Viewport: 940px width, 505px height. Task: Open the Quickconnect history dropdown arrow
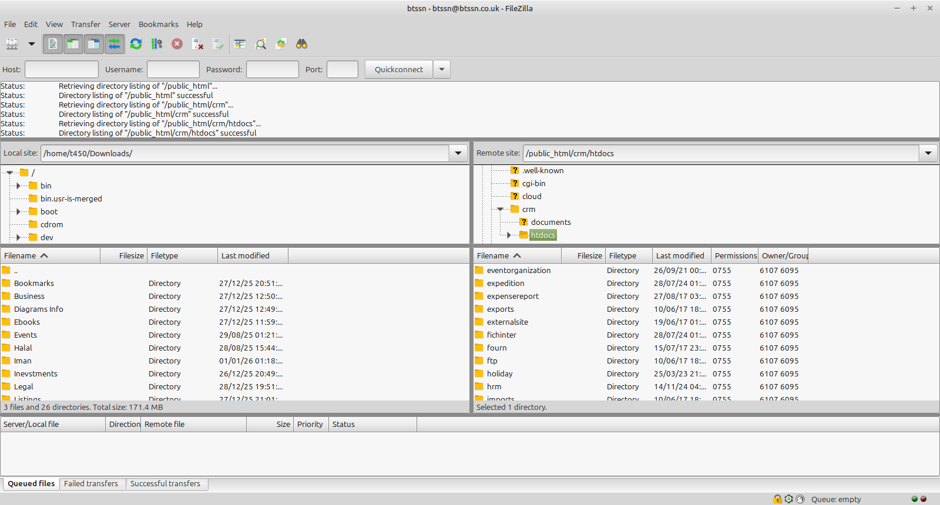(442, 69)
